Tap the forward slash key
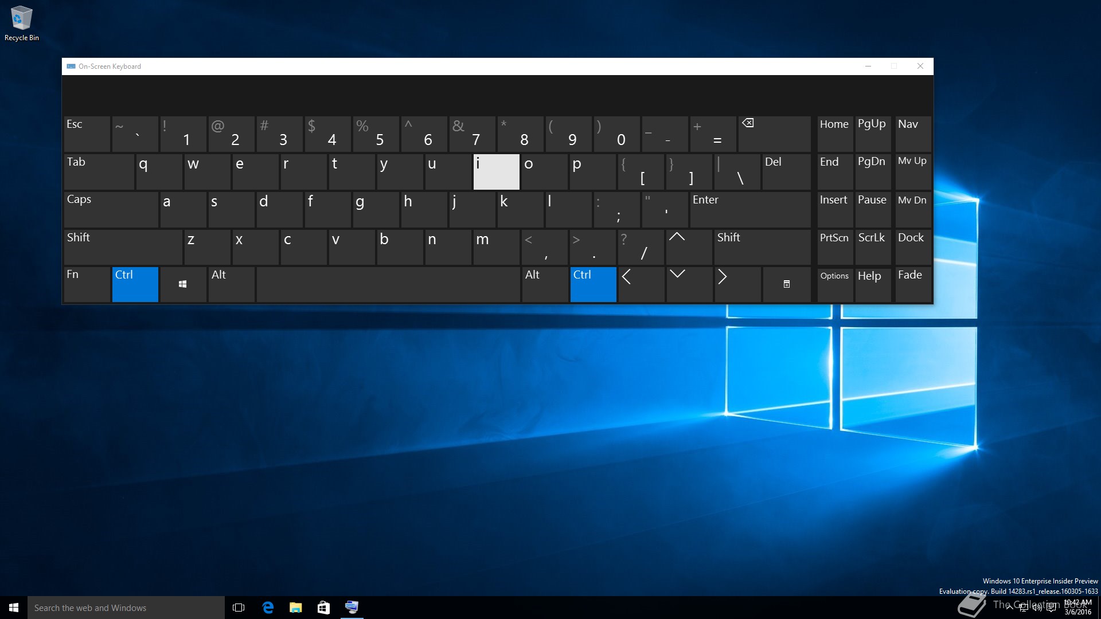 click(x=641, y=247)
